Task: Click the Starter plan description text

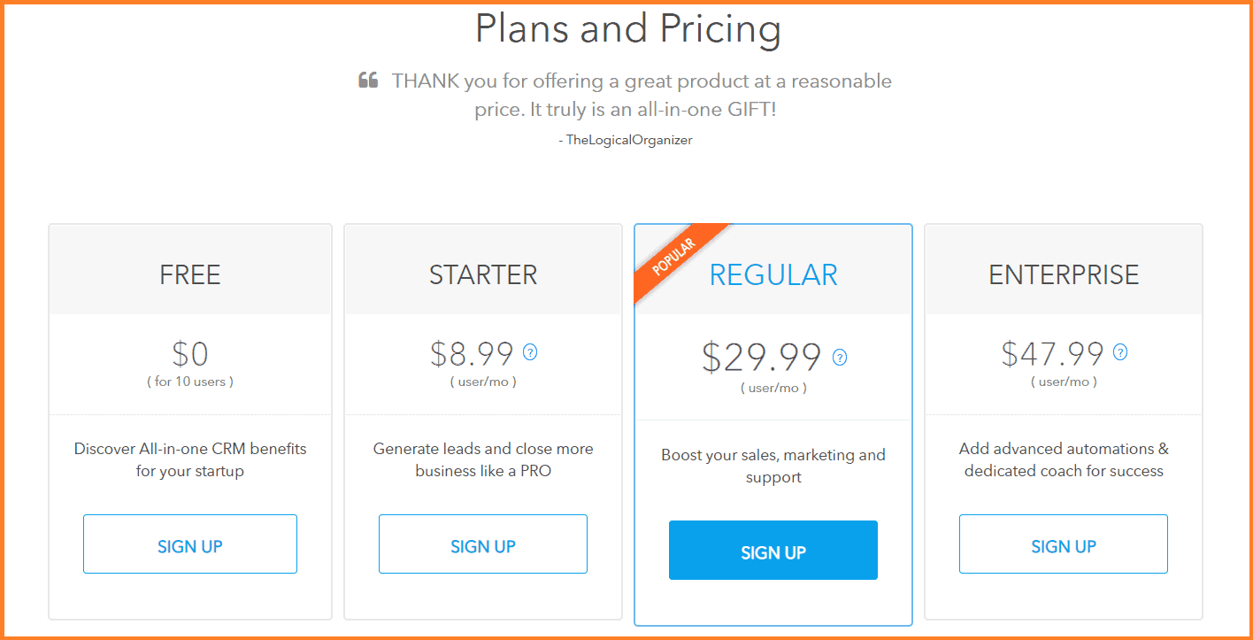Action: point(483,459)
